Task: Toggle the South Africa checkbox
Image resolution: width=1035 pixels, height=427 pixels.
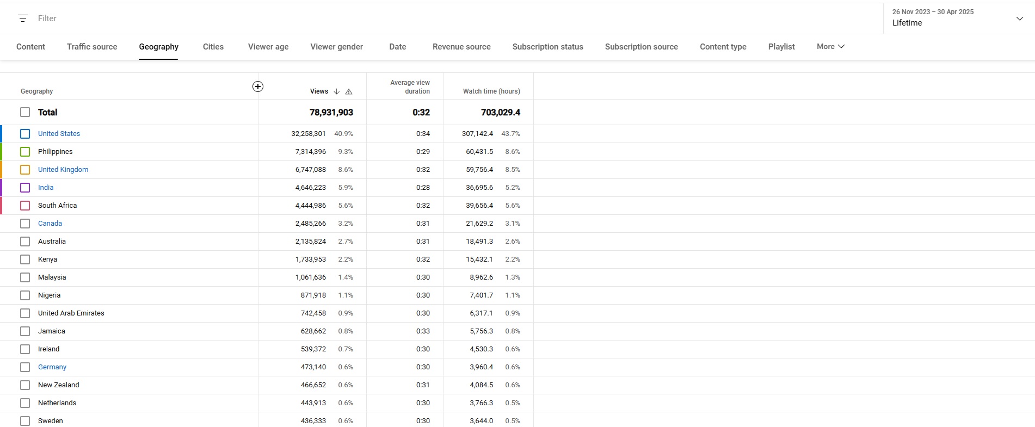Action: 25,206
